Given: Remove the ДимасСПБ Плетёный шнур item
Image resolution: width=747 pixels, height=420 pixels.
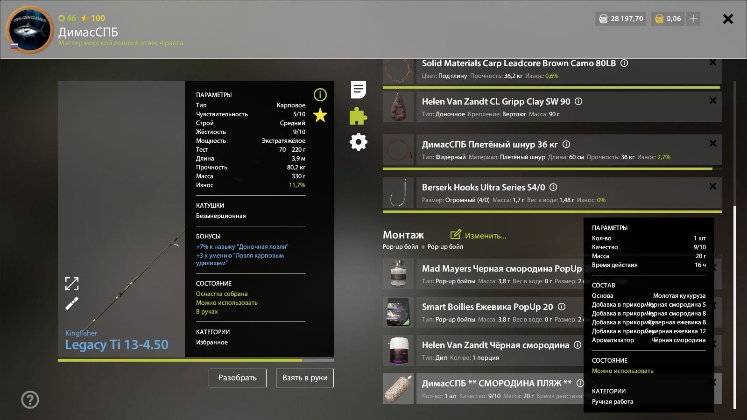Looking at the screenshot, I should click(712, 143).
